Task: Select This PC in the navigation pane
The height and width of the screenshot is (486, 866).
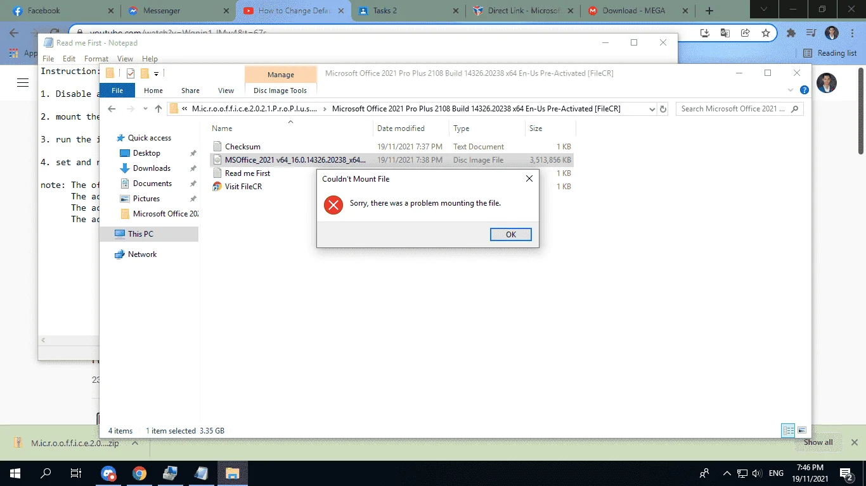Action: click(140, 234)
